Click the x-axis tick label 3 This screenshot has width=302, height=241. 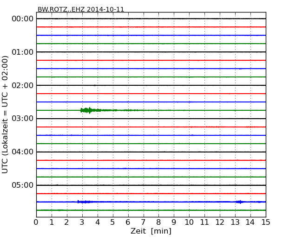pos(82,222)
